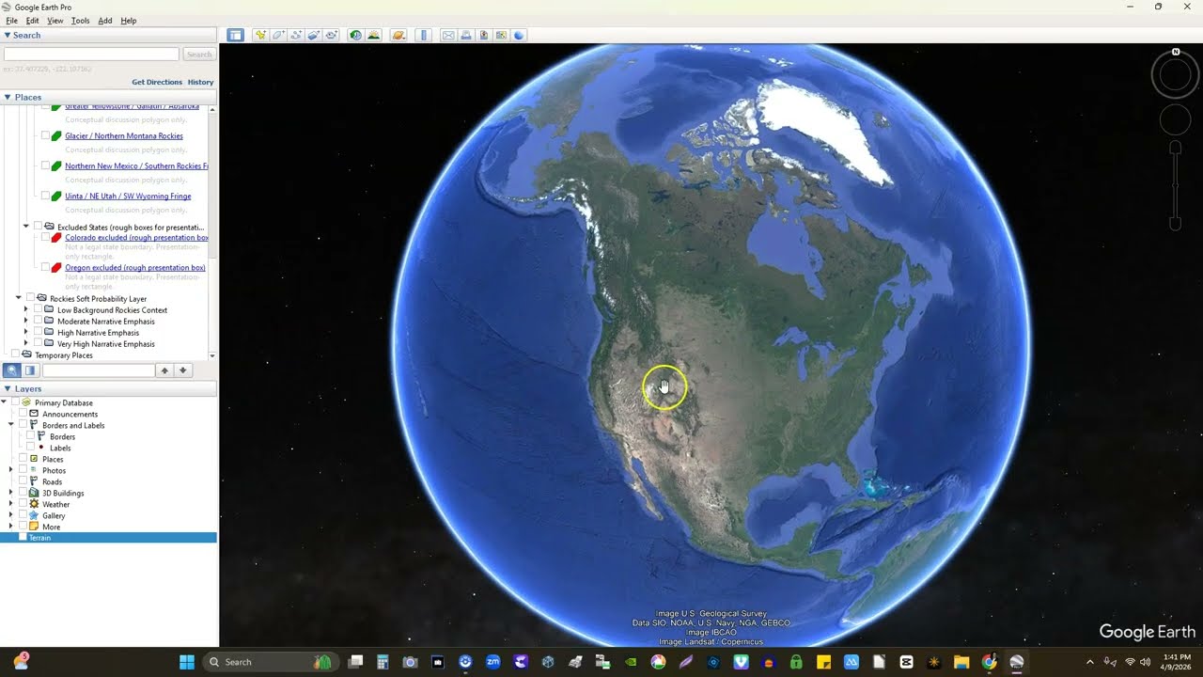Open Zoom app in taskbar

click(x=492, y=662)
